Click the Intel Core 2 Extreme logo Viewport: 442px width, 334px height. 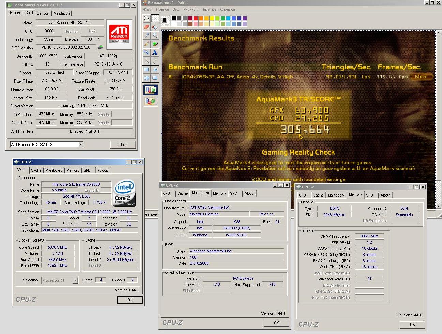pyautogui.click(x=124, y=193)
